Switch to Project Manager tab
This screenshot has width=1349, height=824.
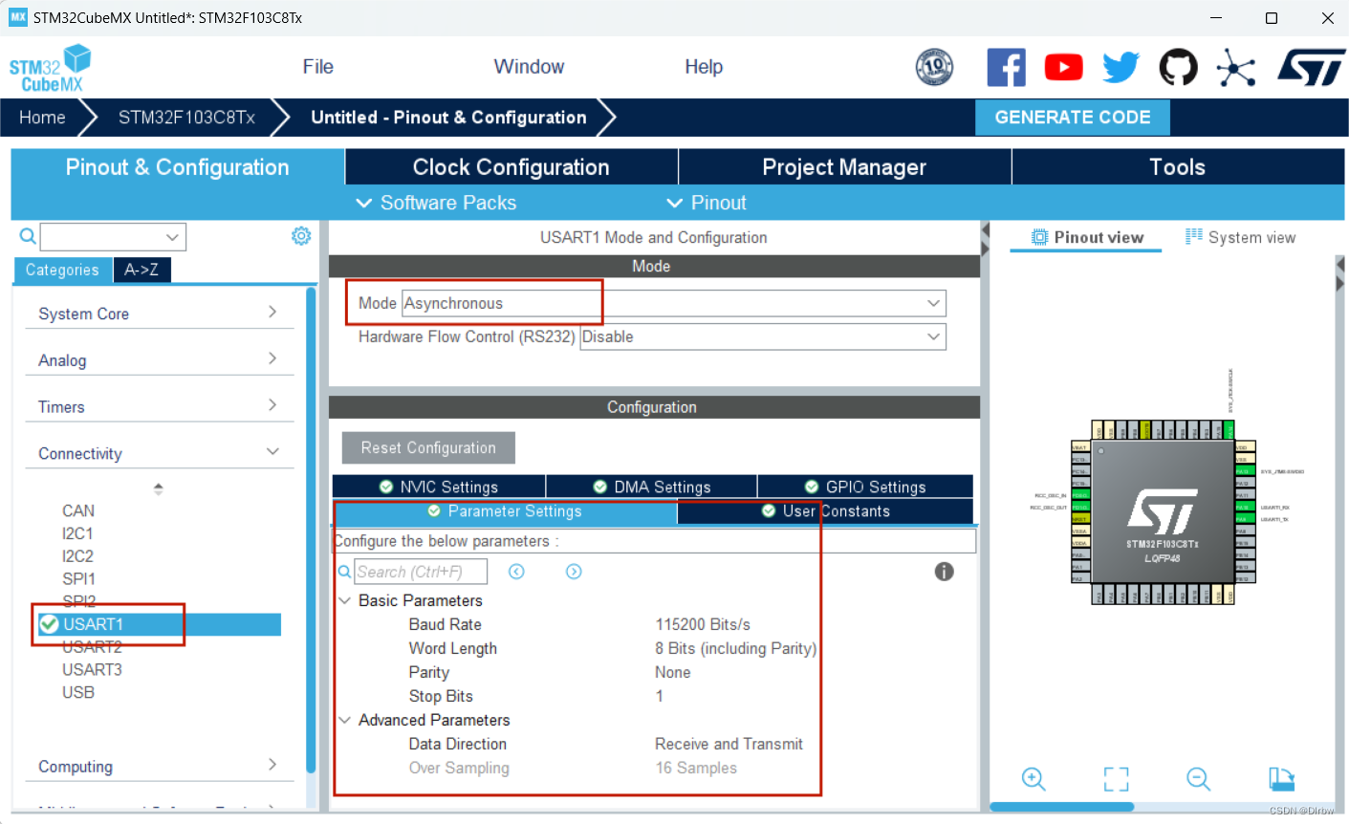[x=844, y=167]
